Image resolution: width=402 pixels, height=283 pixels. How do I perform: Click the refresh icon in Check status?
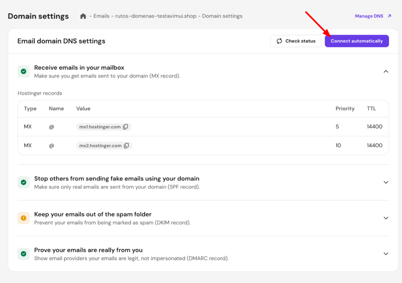279,41
